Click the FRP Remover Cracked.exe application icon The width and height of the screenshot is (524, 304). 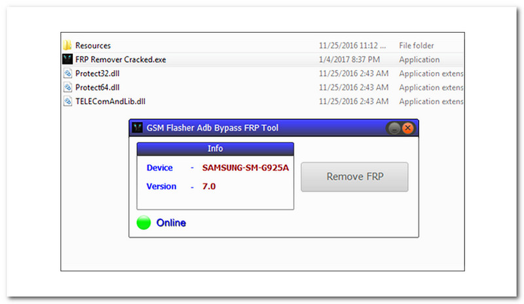67,59
